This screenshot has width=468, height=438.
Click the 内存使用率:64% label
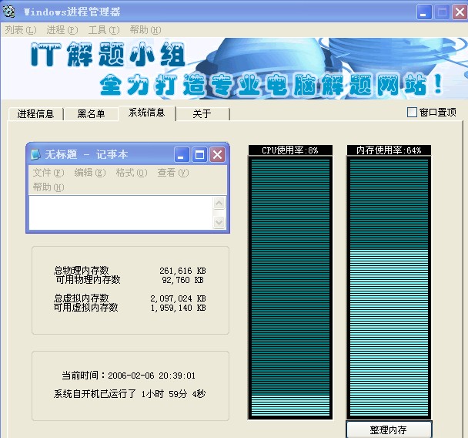coord(389,150)
